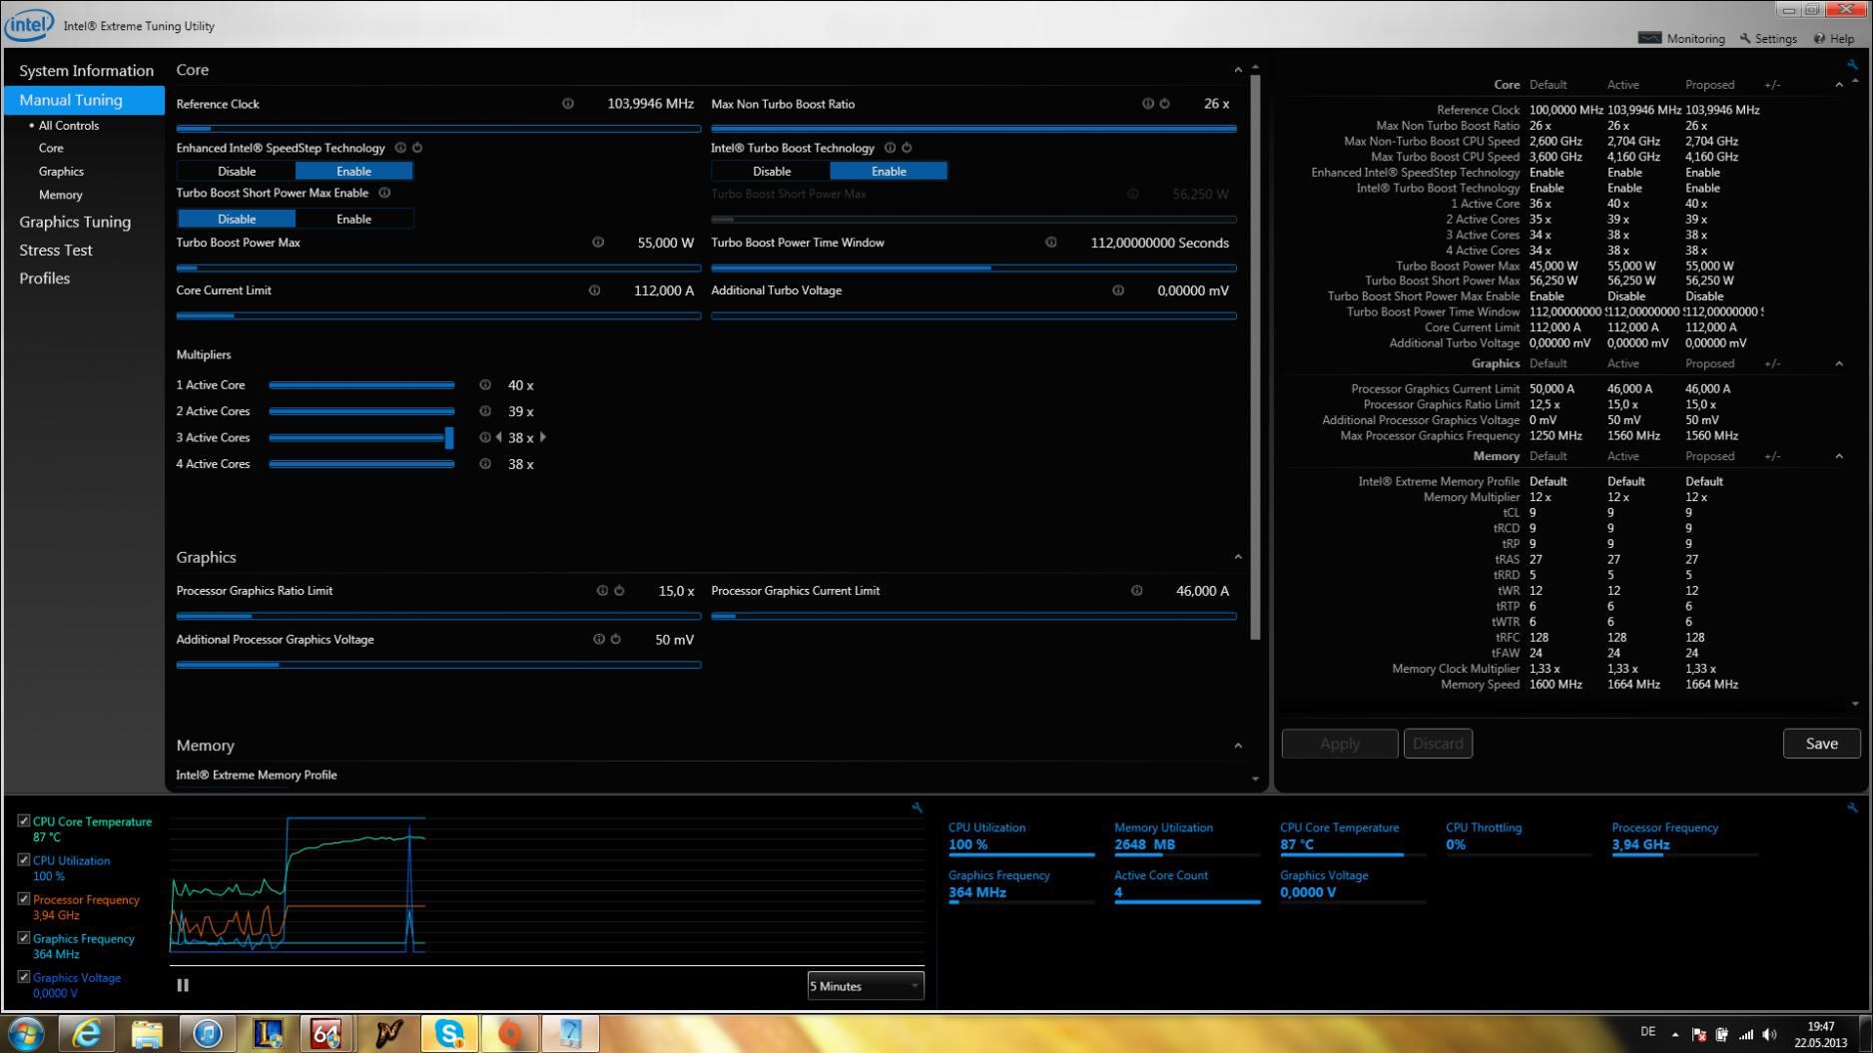Click info icon for Turbo Boost Power Time Window
This screenshot has width=1873, height=1053.
click(1051, 243)
